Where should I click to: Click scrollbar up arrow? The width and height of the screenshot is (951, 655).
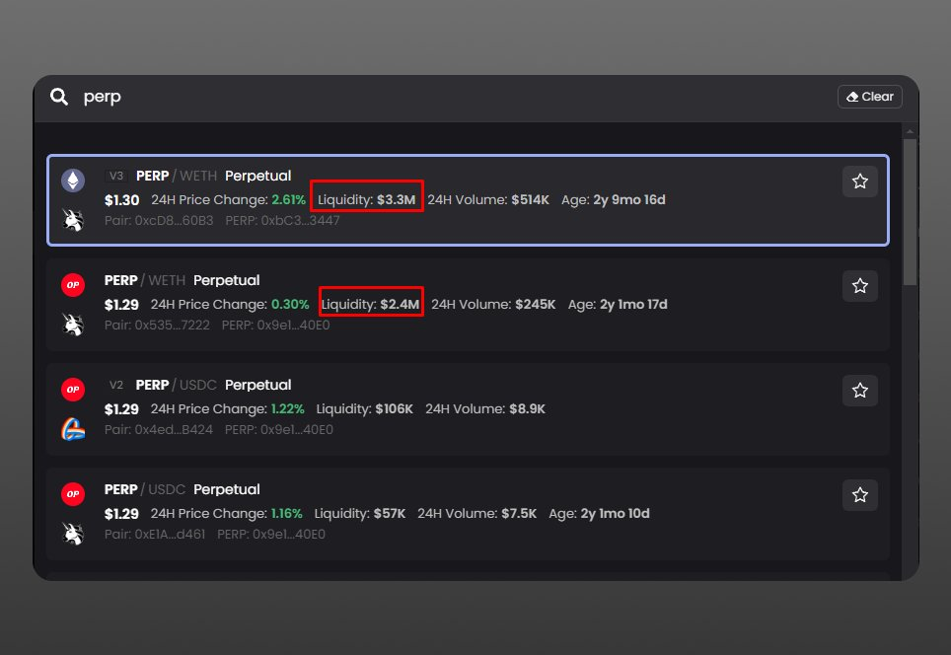910,130
